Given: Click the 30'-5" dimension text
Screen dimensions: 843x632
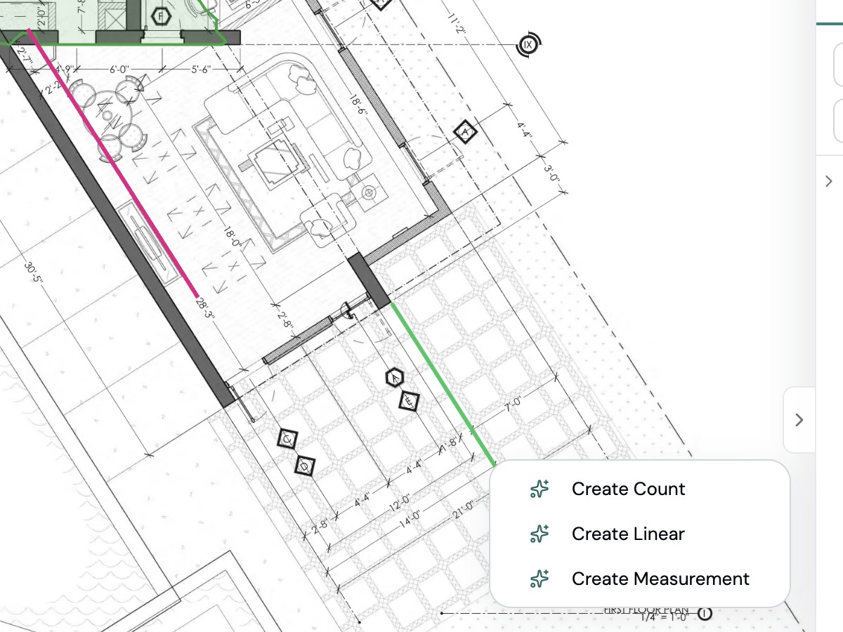Looking at the screenshot, I should point(34,272).
